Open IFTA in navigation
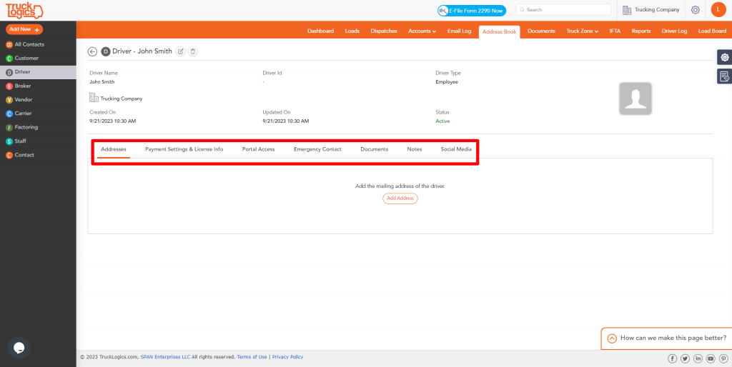This screenshot has height=367, width=732. pyautogui.click(x=615, y=31)
